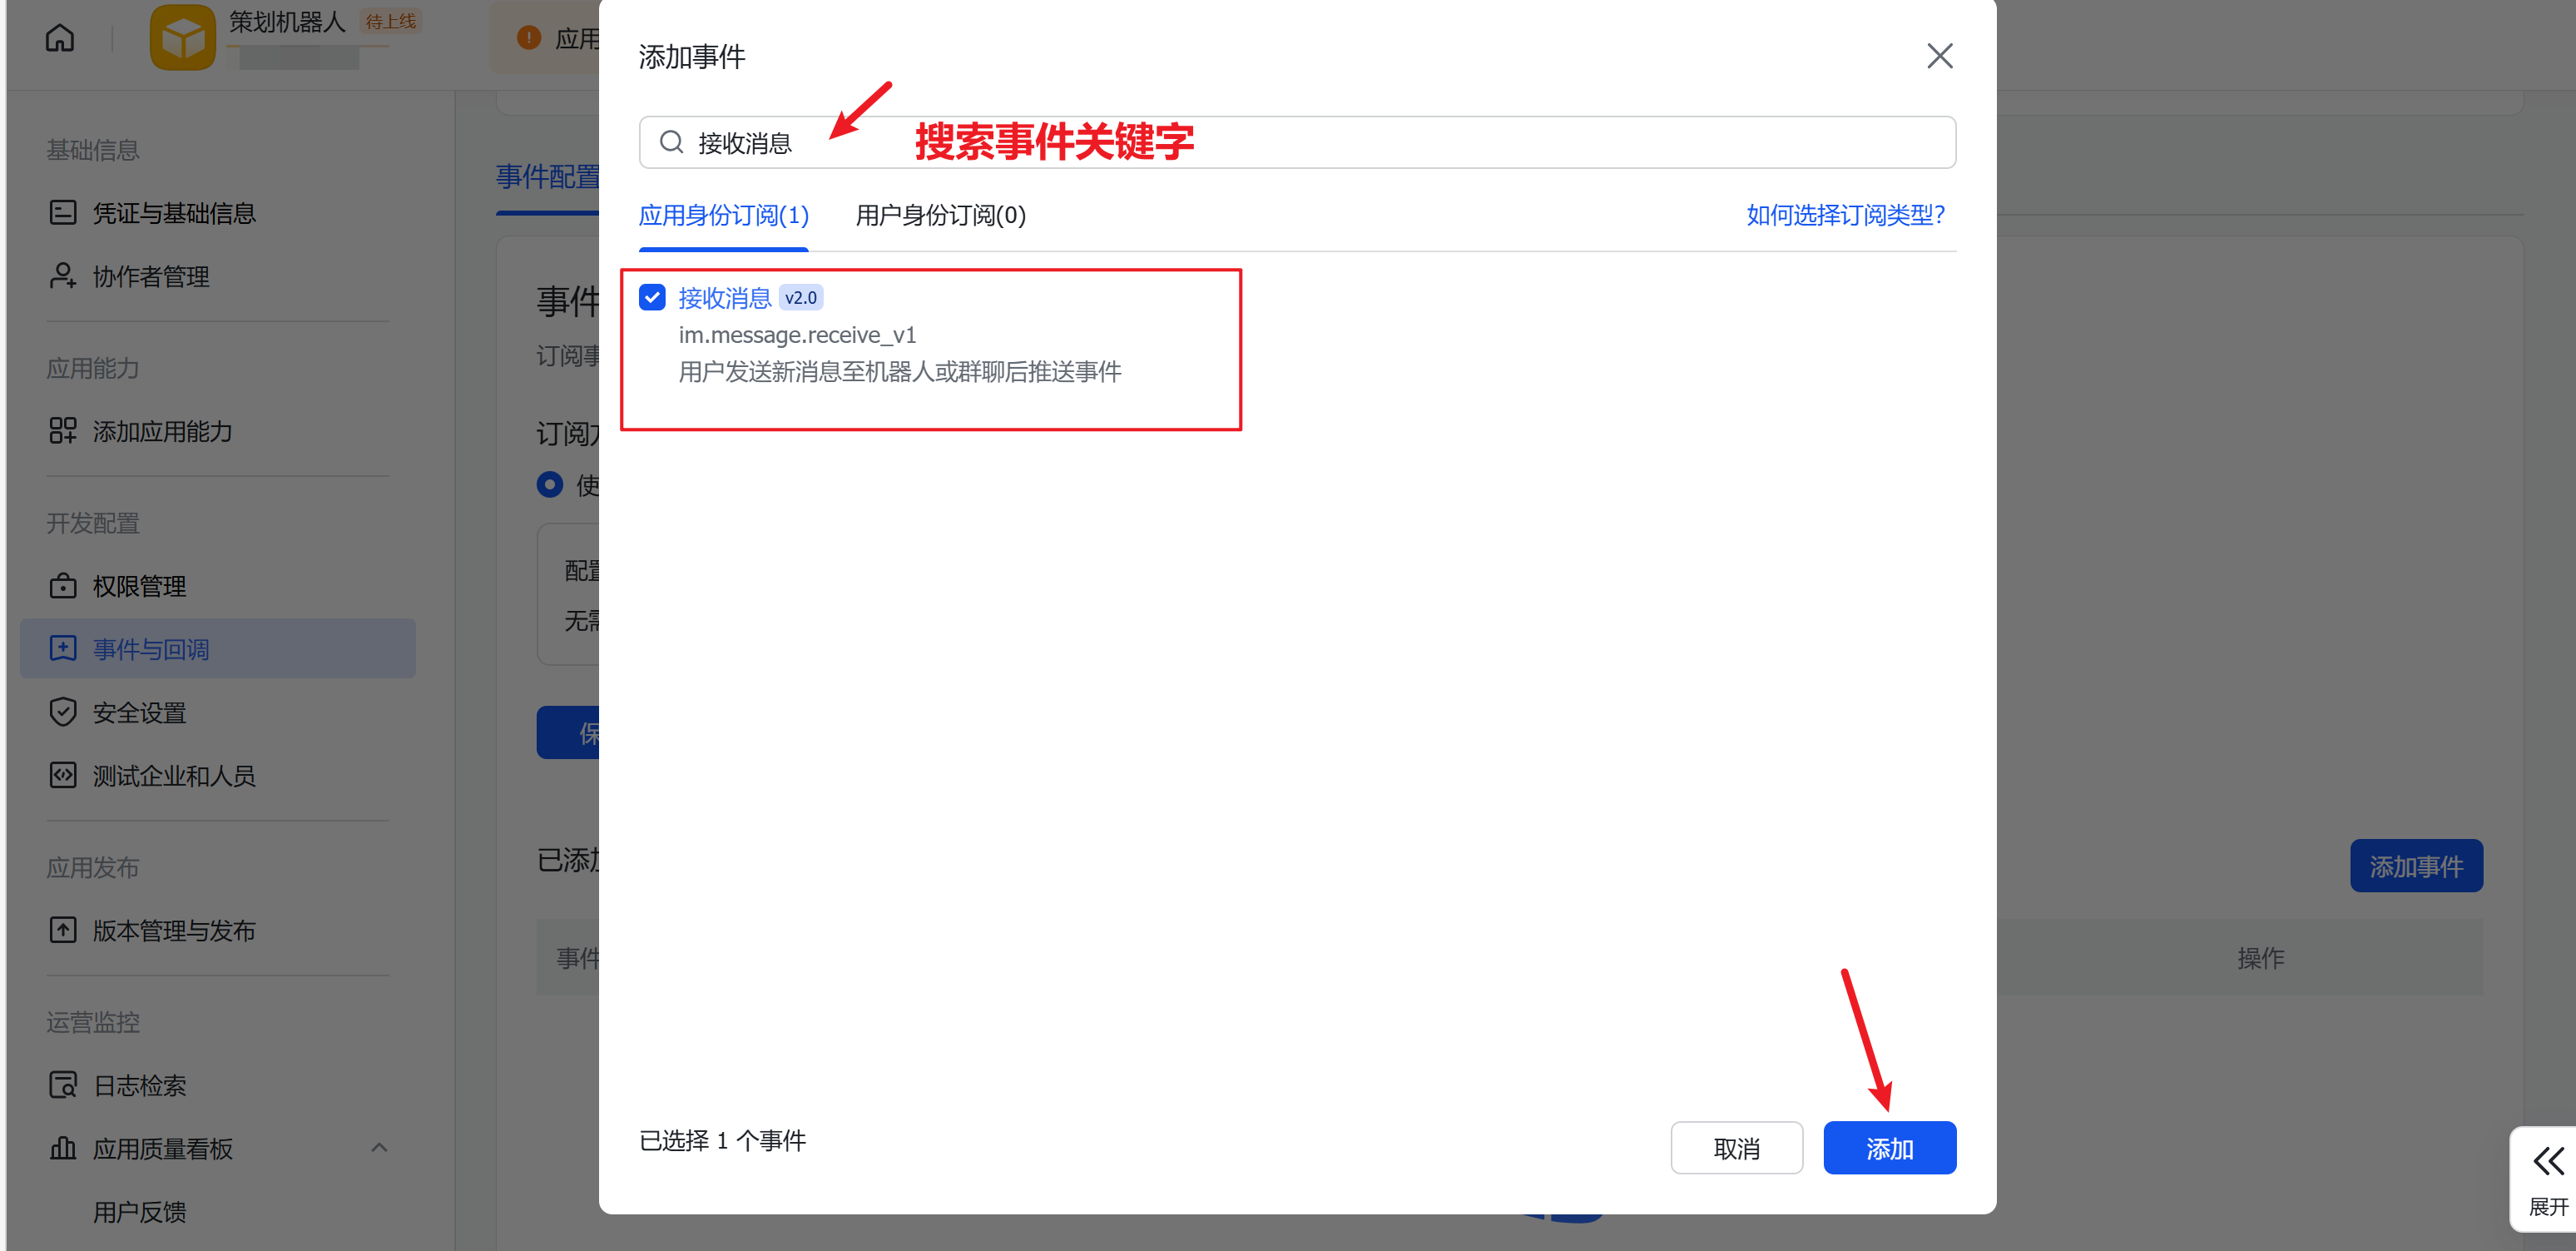Click the 日志检索 search-log icon
2576x1251 pixels.
click(63, 1085)
